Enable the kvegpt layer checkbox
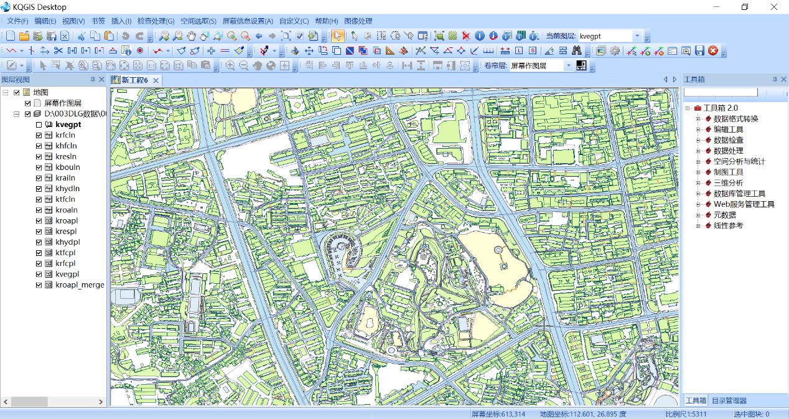The width and height of the screenshot is (789, 419). (39, 125)
